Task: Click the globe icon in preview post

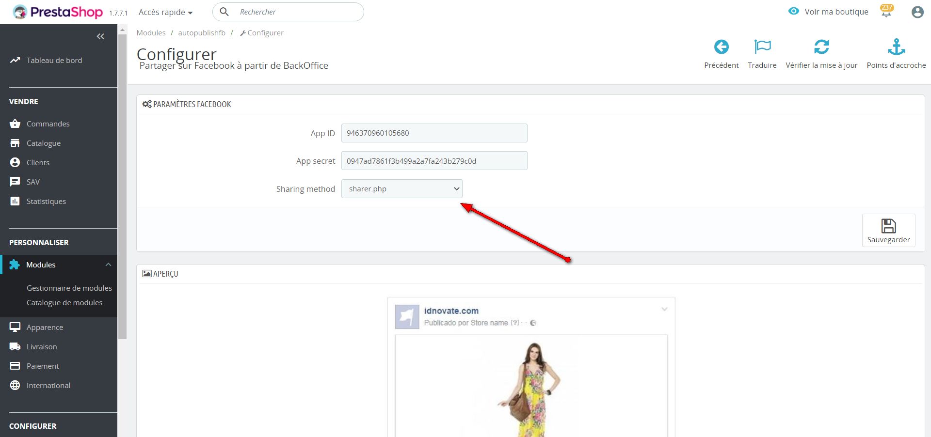Action: (x=533, y=323)
